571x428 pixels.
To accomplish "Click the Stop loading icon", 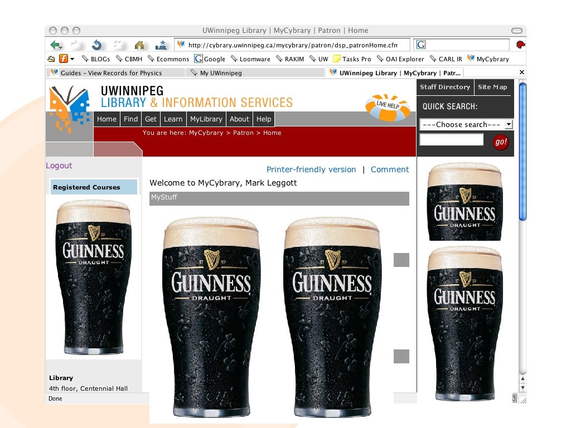I will pos(118,45).
